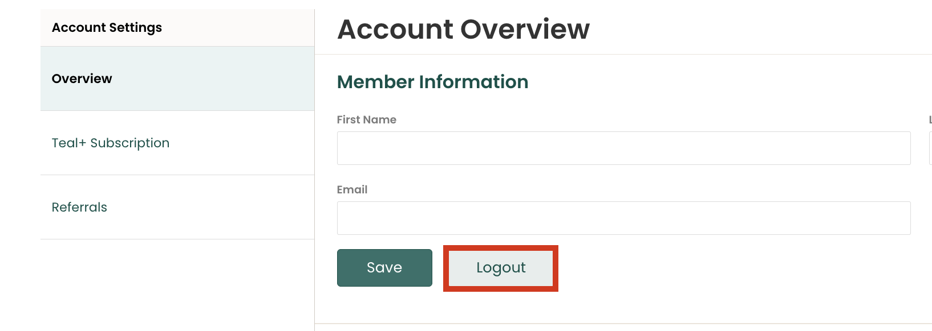Click the First Name field label
Viewport: 932px width, 331px height.
tap(366, 119)
